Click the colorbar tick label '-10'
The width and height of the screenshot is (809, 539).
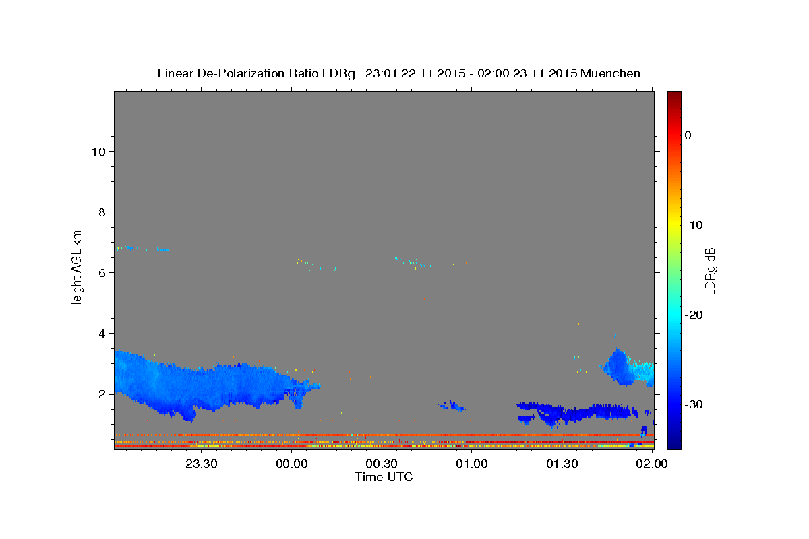693,225
